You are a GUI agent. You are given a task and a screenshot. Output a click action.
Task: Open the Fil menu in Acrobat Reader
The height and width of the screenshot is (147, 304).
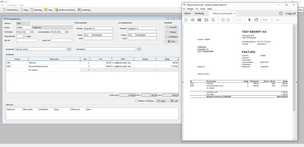pos(184,9)
